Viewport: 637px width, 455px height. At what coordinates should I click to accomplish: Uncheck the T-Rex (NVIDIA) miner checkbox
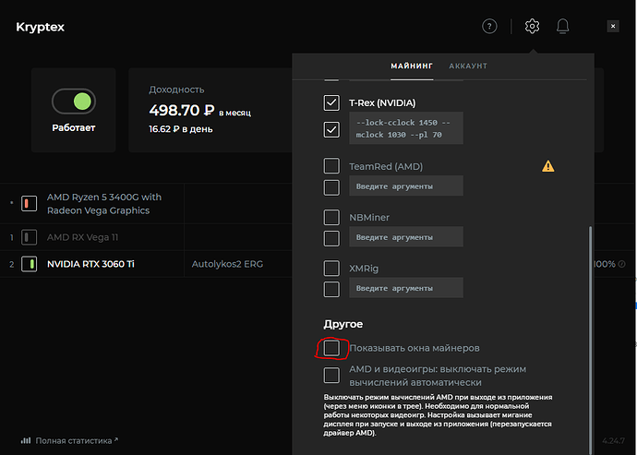[x=331, y=102]
